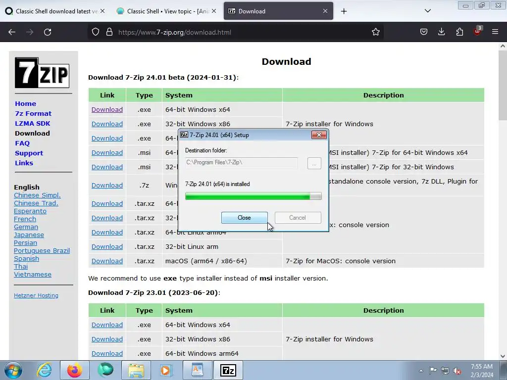Viewport: 507px width, 380px height.
Task: Switch language to German
Action: coord(26,227)
